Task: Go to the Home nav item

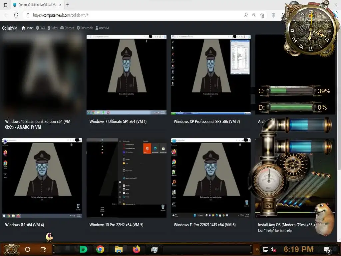Action: tap(27, 28)
